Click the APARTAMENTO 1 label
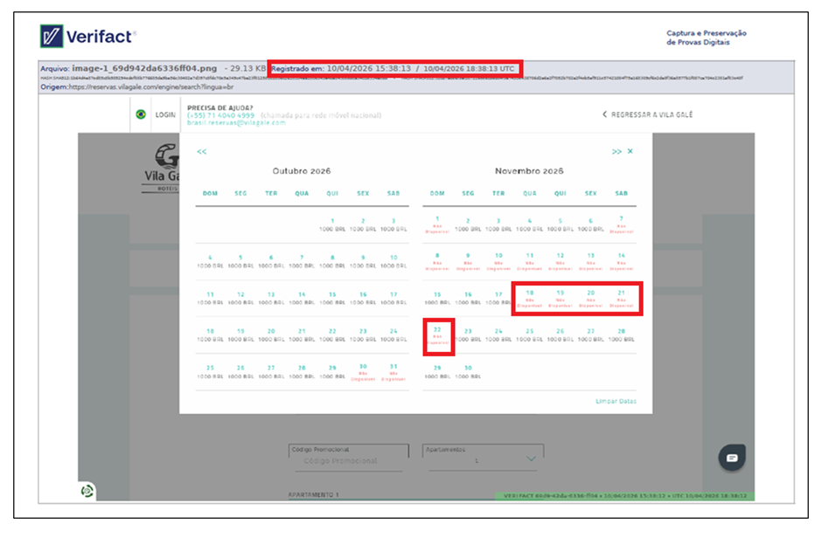The width and height of the screenshot is (822, 538). [x=313, y=494]
